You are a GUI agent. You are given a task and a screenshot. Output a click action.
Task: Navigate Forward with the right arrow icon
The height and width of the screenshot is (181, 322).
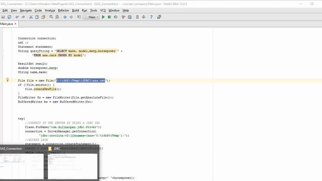pyautogui.click(x=71, y=17)
